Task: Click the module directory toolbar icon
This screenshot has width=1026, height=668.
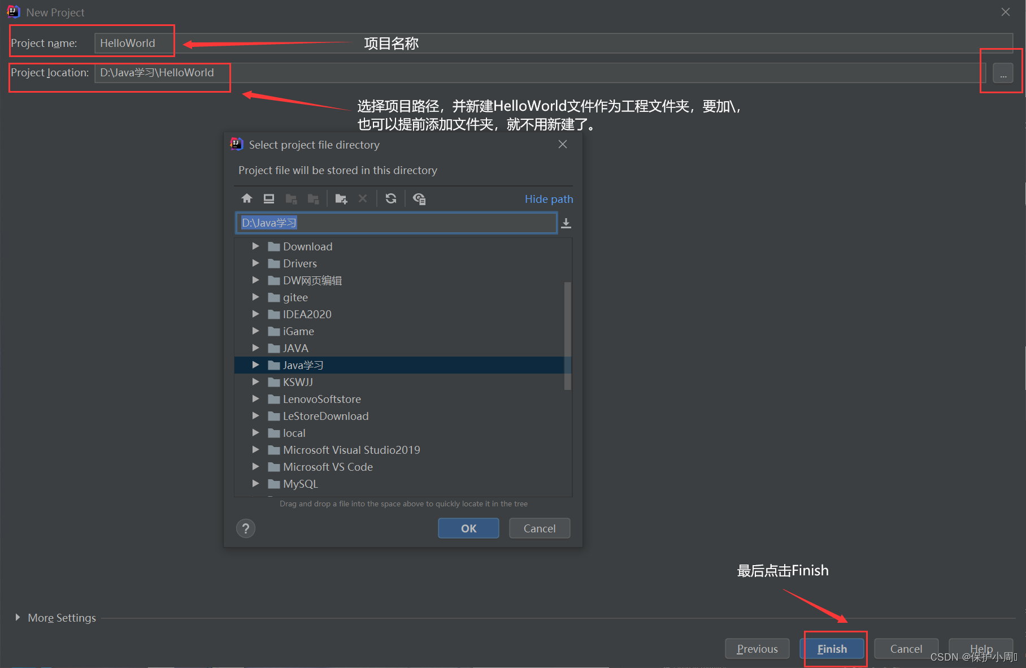Action: [x=313, y=198]
